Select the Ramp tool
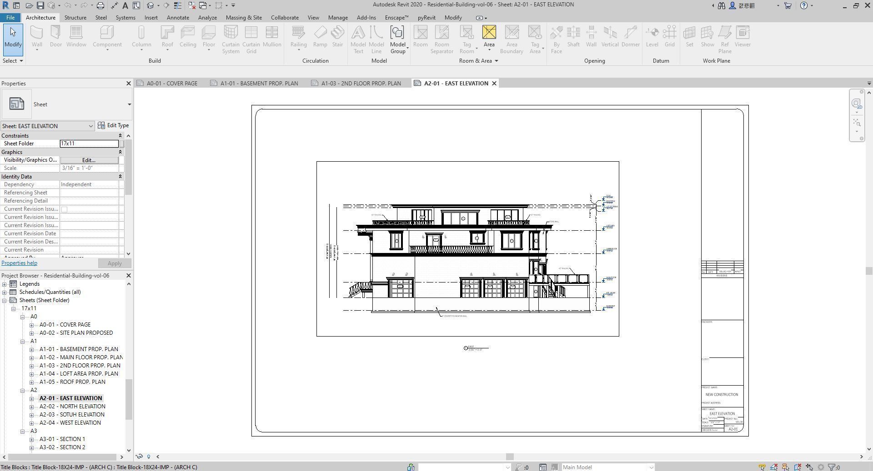 (x=320, y=37)
